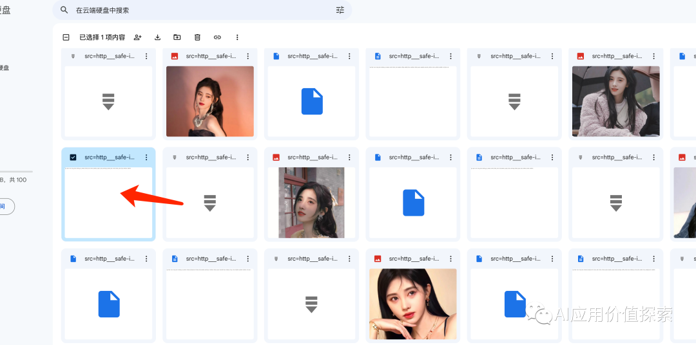Open the selection toolbar's three-dot more actions
Viewport: 696px width, 345px height.
(237, 37)
